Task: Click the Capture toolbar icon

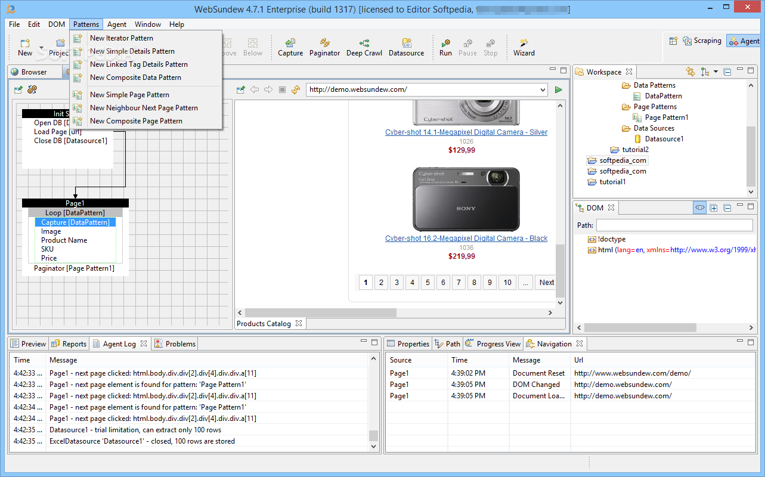Action: tap(290, 44)
